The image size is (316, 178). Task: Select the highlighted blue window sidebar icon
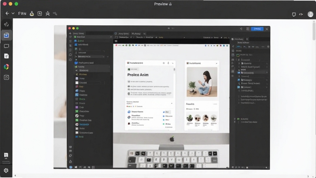coord(6,35)
